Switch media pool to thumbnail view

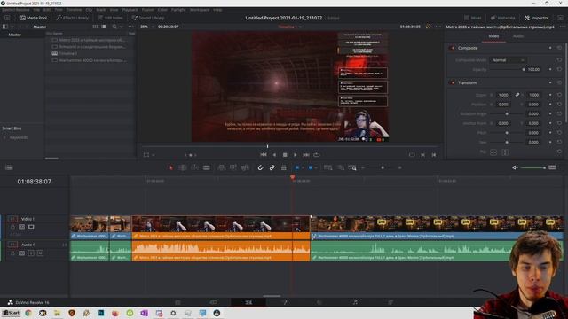click(95, 27)
